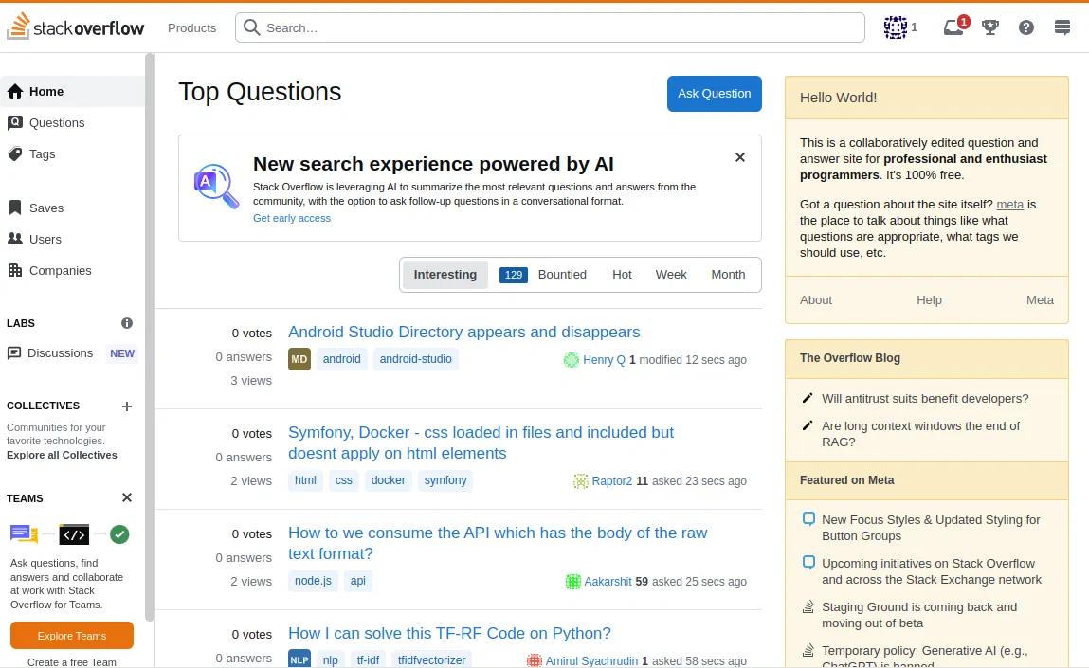Click the Explore Teams button
The image size is (1089, 668).
coord(72,636)
